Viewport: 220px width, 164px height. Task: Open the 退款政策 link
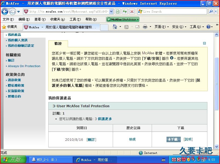[14, 80]
